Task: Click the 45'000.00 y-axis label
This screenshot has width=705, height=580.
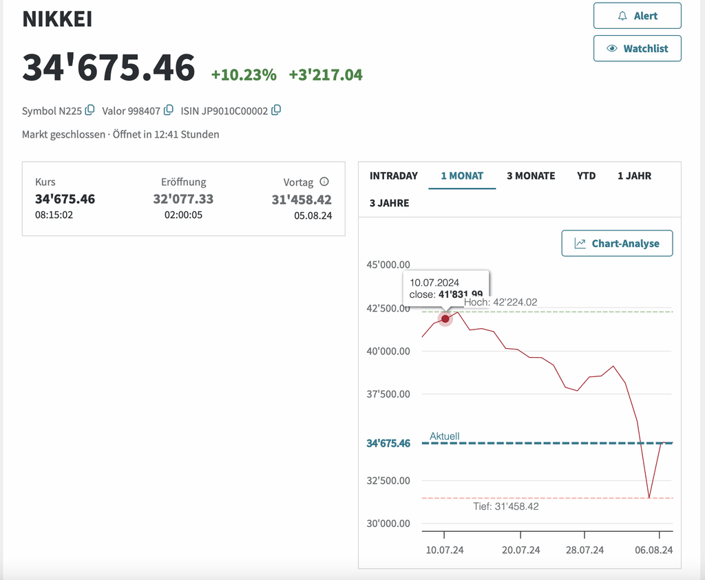Action: point(388,265)
